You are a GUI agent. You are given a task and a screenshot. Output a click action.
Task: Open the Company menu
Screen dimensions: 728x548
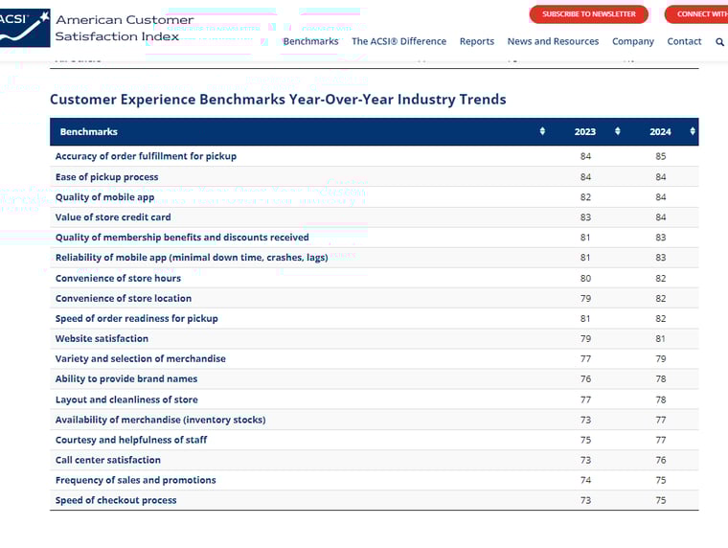633,41
